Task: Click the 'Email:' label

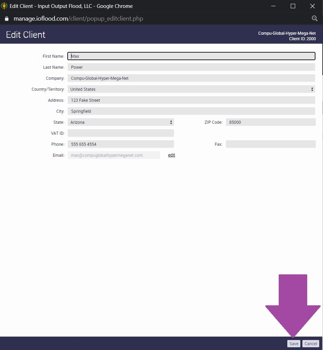Action: [x=58, y=155]
